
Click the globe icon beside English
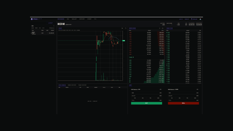point(192,19)
